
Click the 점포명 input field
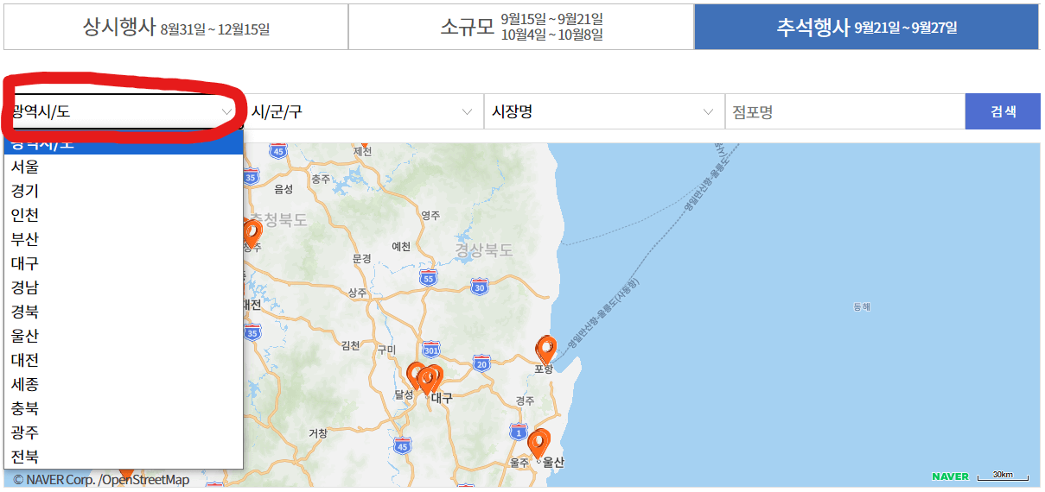(844, 111)
